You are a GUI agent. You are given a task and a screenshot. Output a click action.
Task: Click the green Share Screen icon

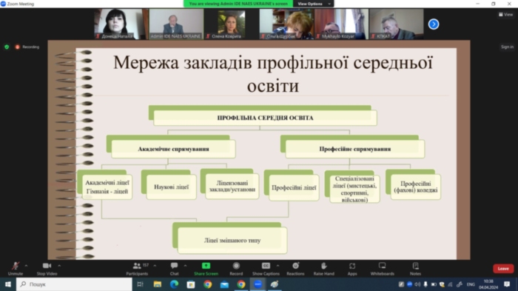point(206,266)
